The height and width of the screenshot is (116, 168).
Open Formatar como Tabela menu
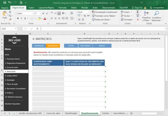coord(104,16)
